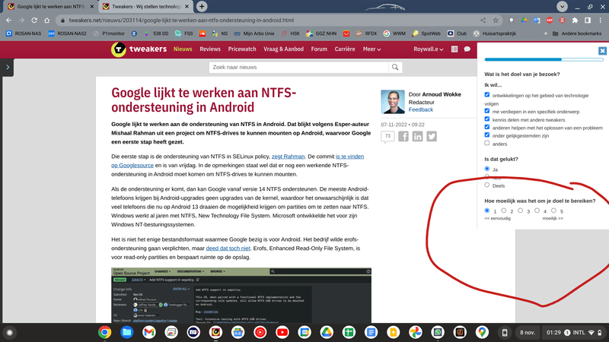The height and width of the screenshot is (342, 609).
Task: Open Vraag & Aanbod
Action: [x=283, y=49]
